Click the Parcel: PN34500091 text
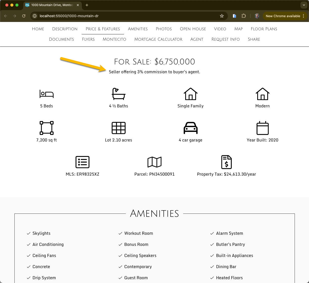The image size is (309, 283). [154, 174]
